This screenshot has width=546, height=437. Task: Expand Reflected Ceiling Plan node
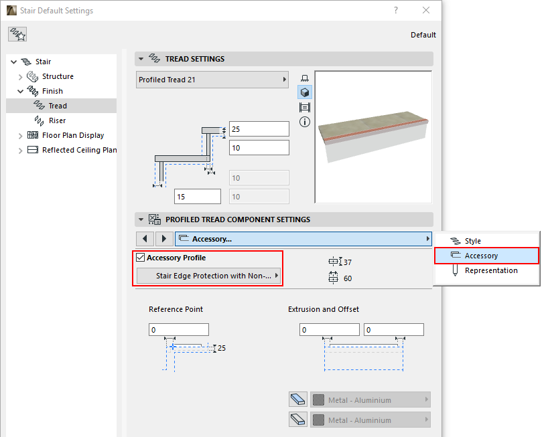tap(20, 151)
